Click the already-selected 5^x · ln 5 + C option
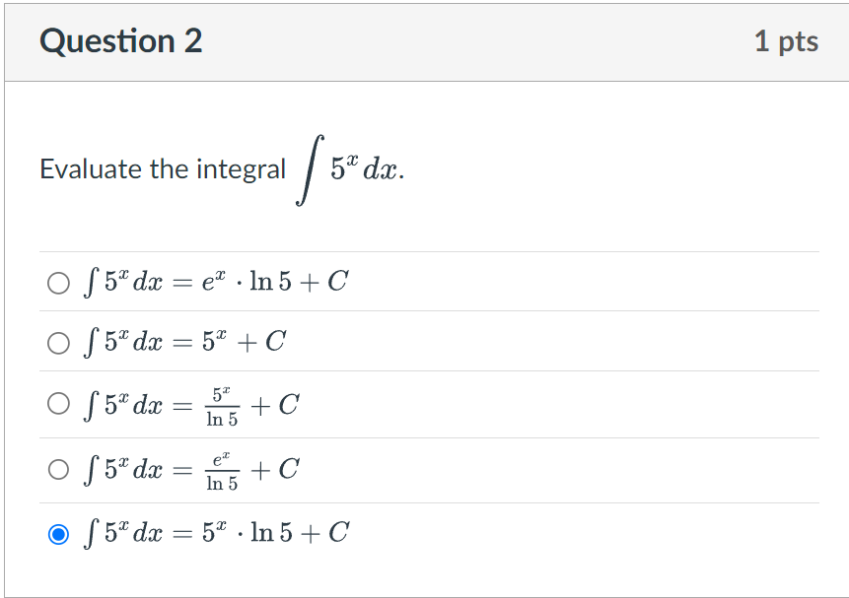This screenshot has height=598, width=849. [57, 533]
